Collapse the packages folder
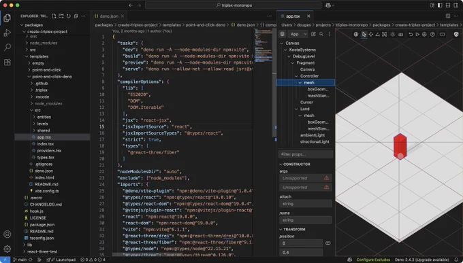463x263 pixels. point(22,25)
